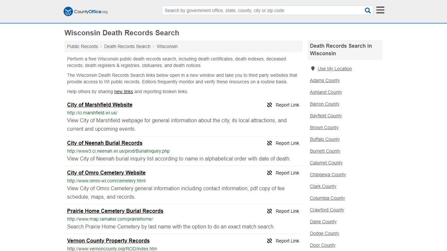447x251 pixels.
Task: Open the hamburger menu icon
Action: click(380, 10)
